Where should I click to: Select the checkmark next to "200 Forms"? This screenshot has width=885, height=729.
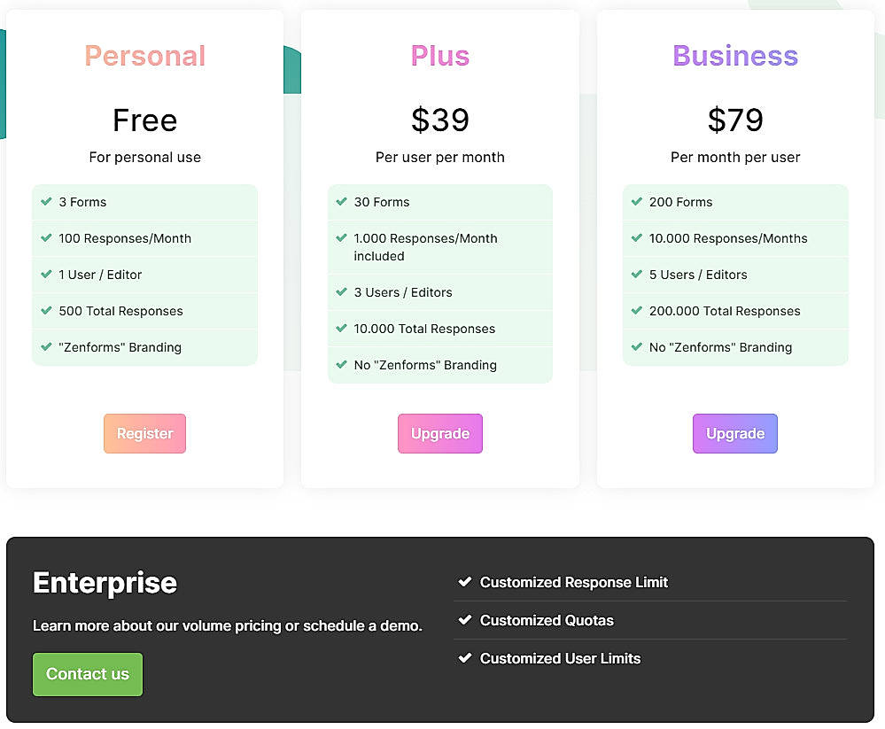pos(636,202)
